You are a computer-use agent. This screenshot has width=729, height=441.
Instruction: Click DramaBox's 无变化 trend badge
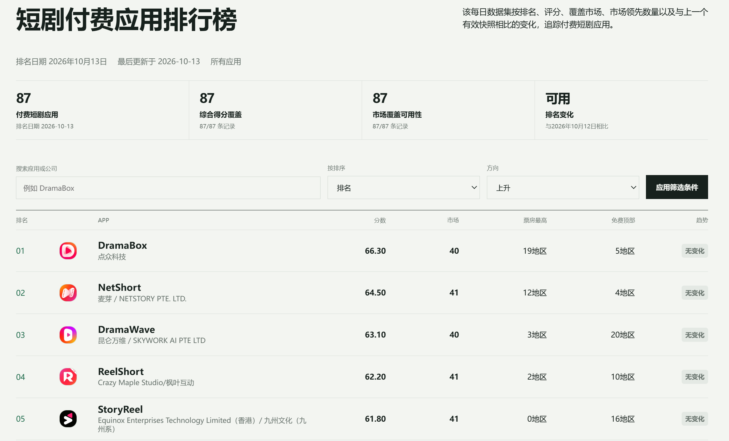(695, 251)
